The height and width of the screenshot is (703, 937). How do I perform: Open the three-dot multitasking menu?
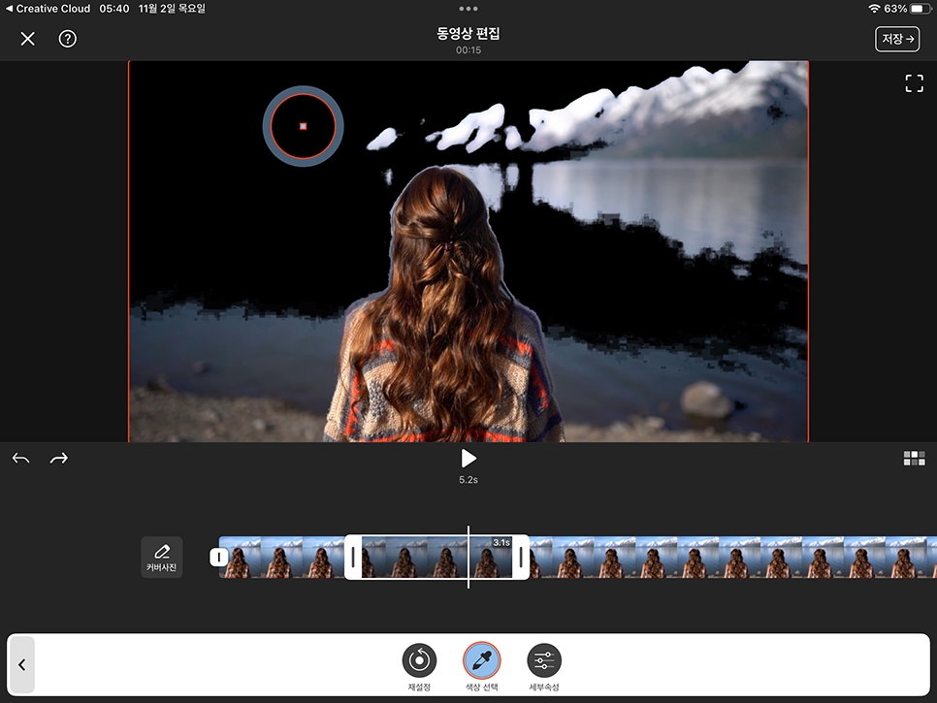point(468,9)
